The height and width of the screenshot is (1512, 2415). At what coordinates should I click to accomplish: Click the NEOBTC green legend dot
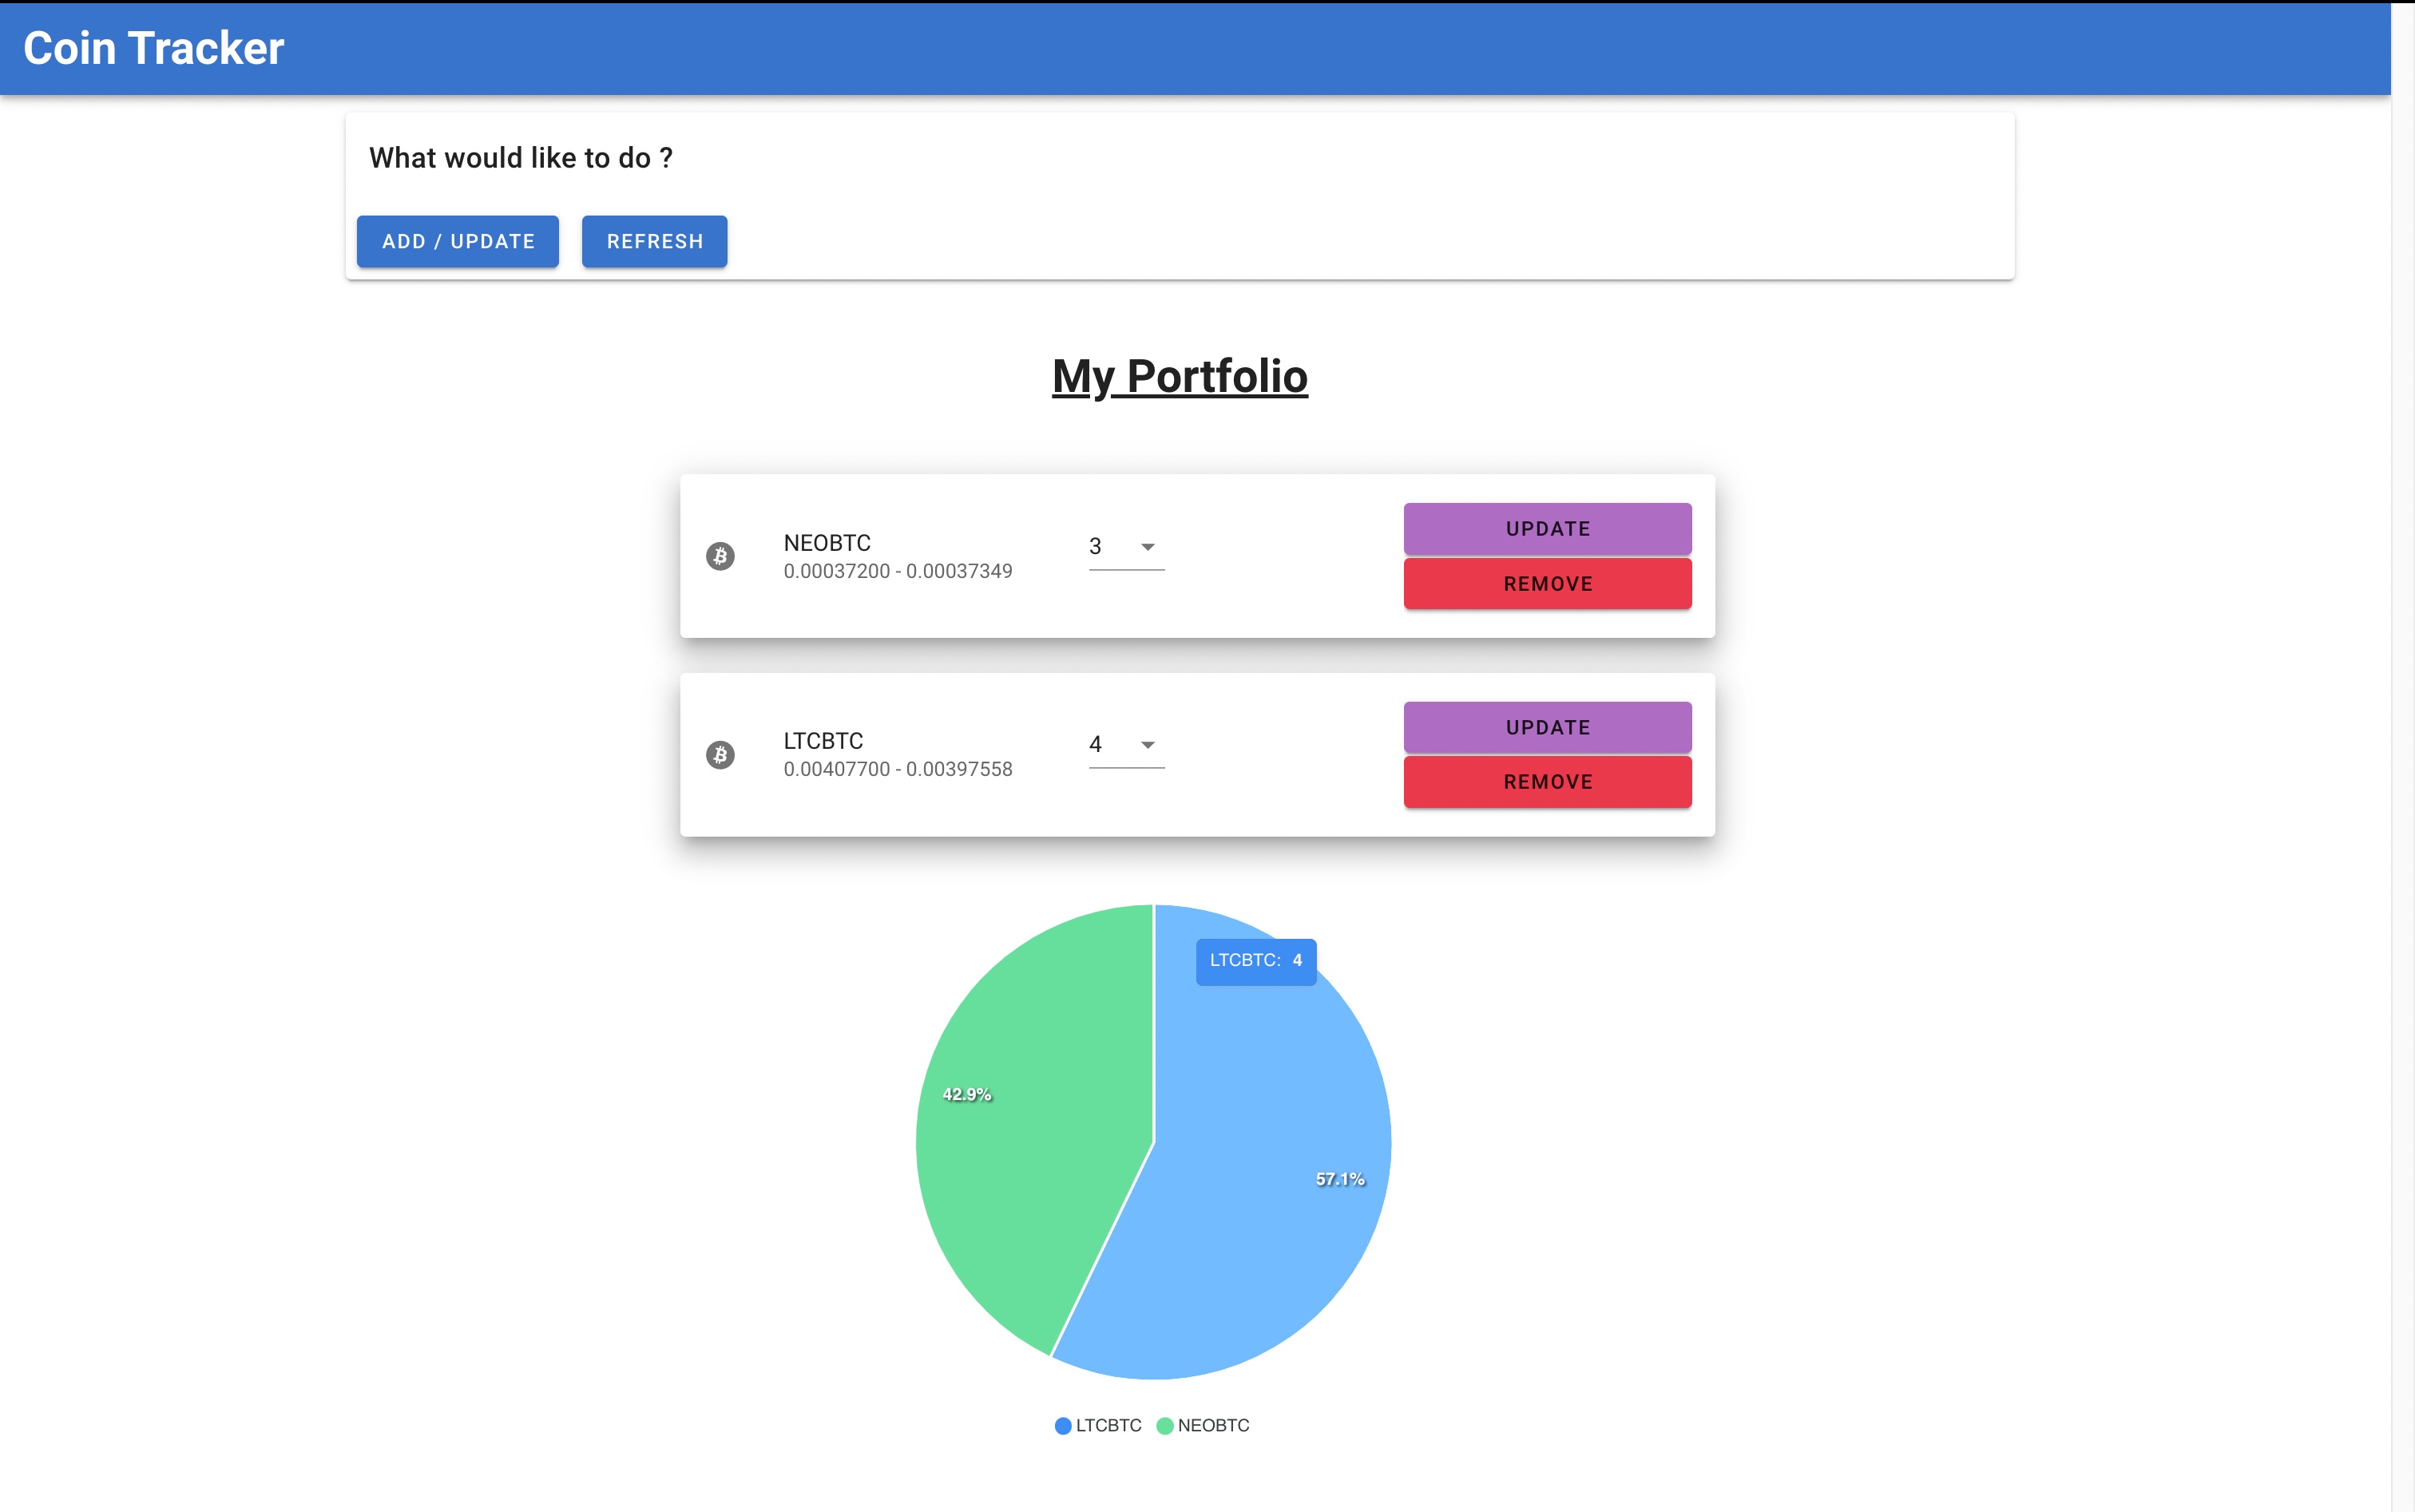1164,1426
